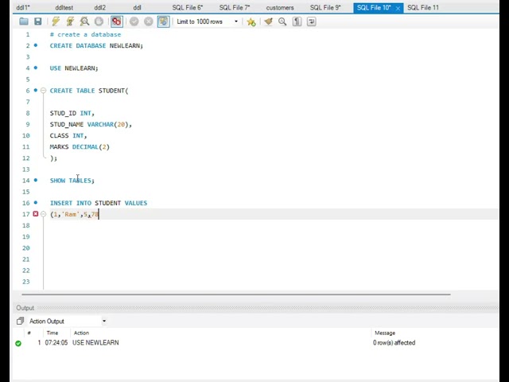Beautify the SQL with broom icon
This screenshot has height=382, width=509.
268,21
